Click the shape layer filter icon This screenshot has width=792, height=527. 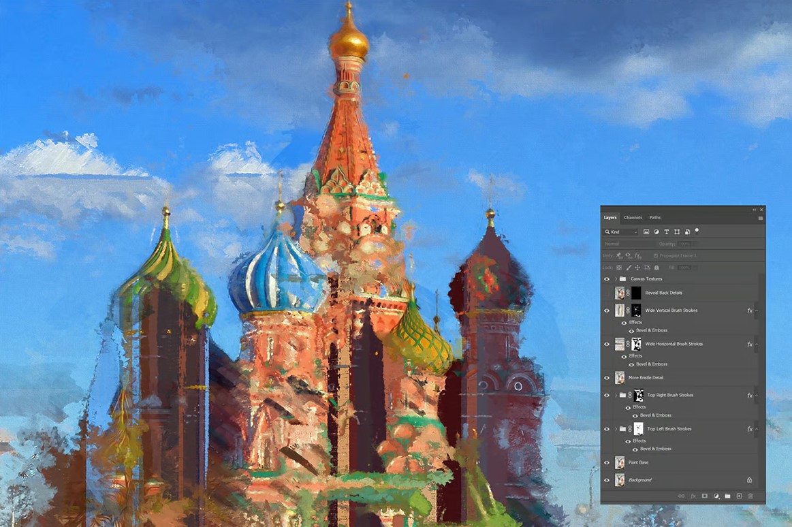click(x=677, y=232)
